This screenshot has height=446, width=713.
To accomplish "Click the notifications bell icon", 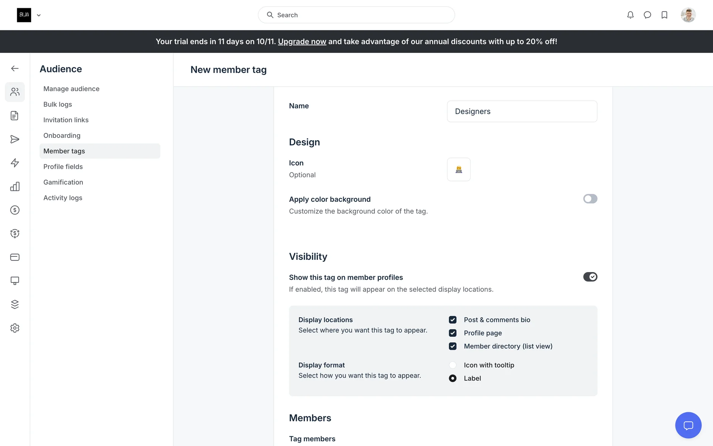I will (x=630, y=15).
